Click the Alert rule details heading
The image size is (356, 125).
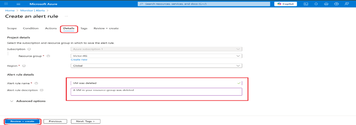pos(21,75)
